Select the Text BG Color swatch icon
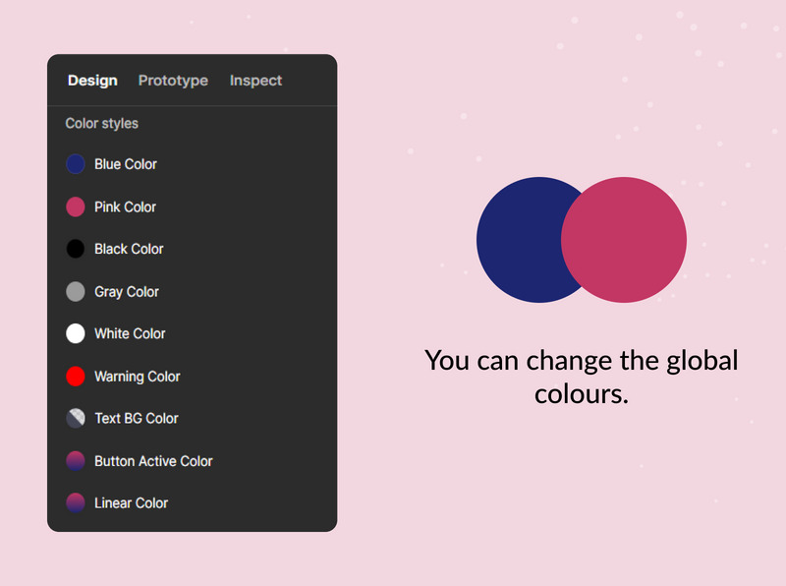 [x=76, y=418]
